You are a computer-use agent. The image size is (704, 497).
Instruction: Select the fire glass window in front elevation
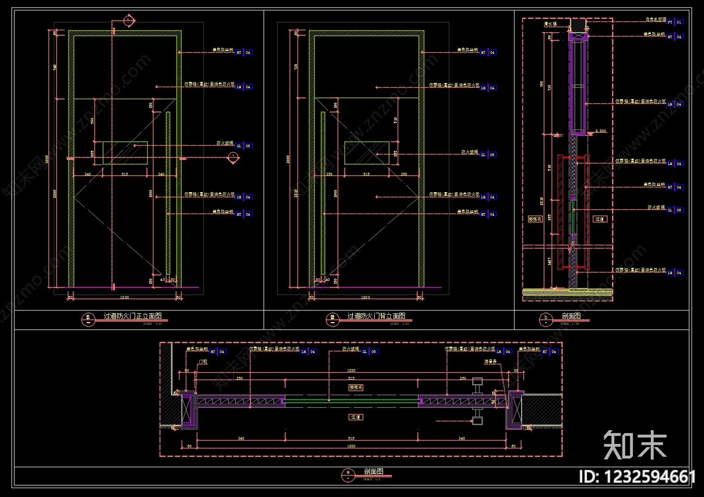(125, 153)
